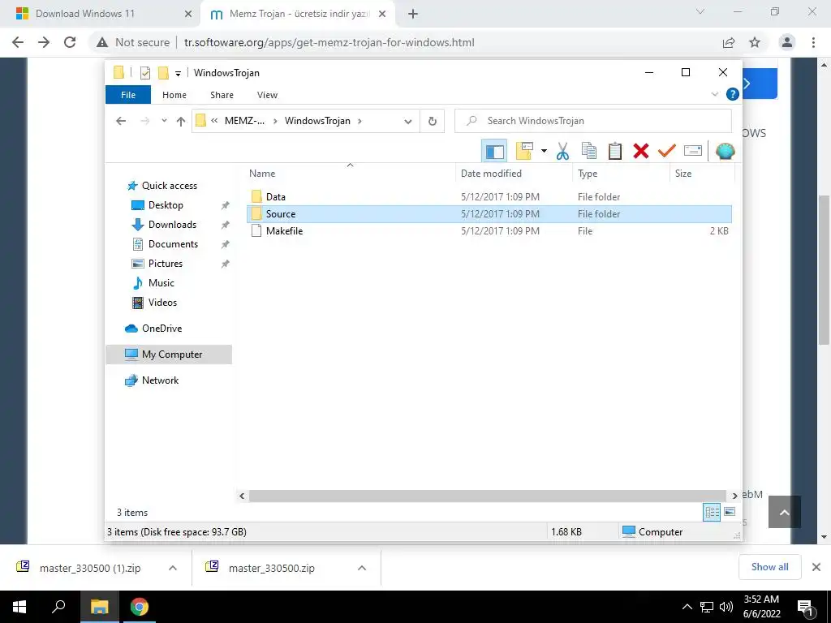Open the recent locations dropdown

[x=164, y=121]
